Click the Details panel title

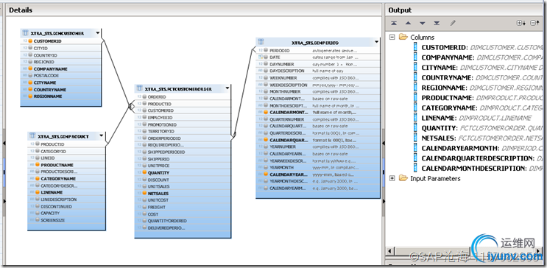[x=21, y=10]
